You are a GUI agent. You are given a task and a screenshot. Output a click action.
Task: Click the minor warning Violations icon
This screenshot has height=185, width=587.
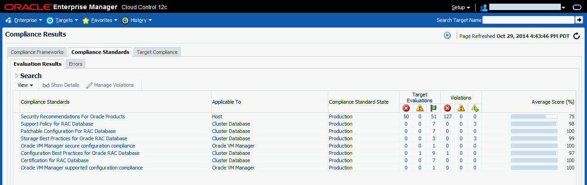475,108
